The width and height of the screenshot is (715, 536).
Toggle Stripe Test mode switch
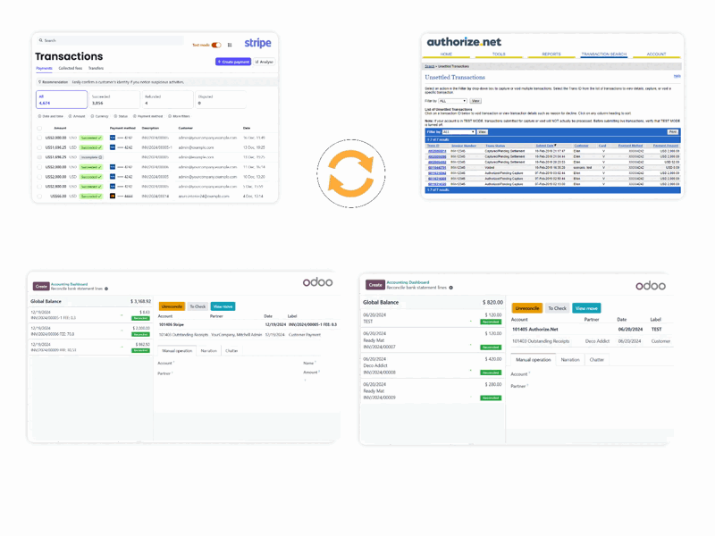pyautogui.click(x=216, y=45)
